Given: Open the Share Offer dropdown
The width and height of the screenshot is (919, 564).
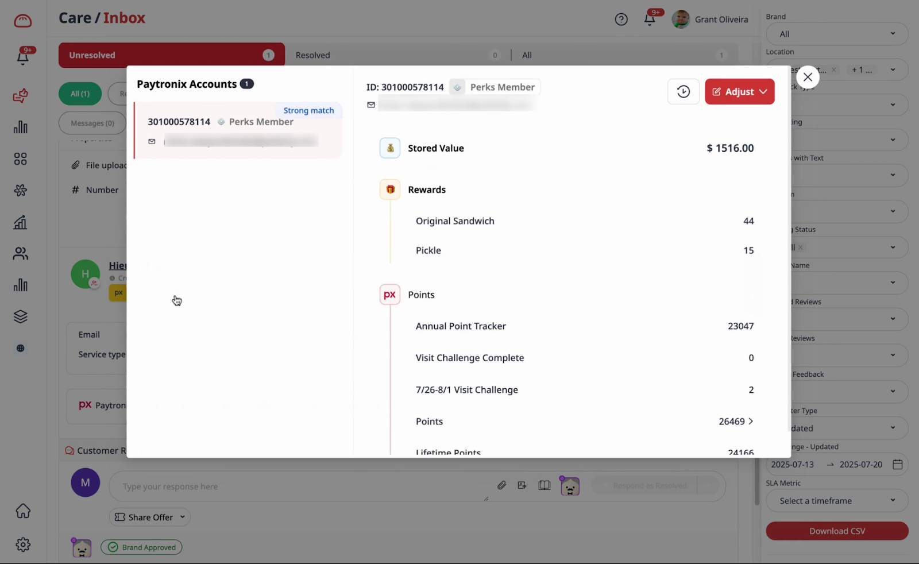Looking at the screenshot, I should point(150,517).
